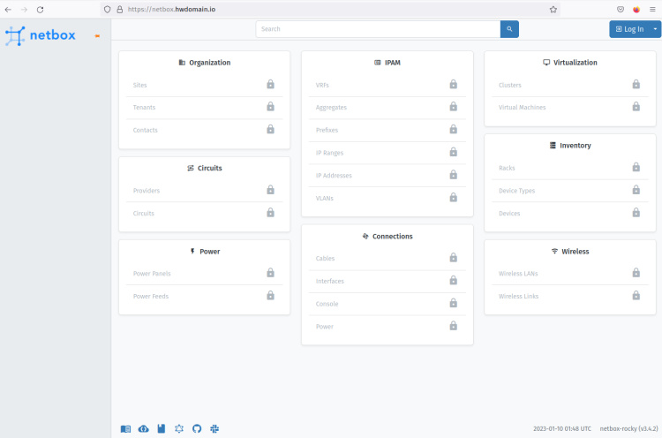Toggle the orange sidebar collapse marker
The height and width of the screenshot is (438, 662).
tap(96, 36)
